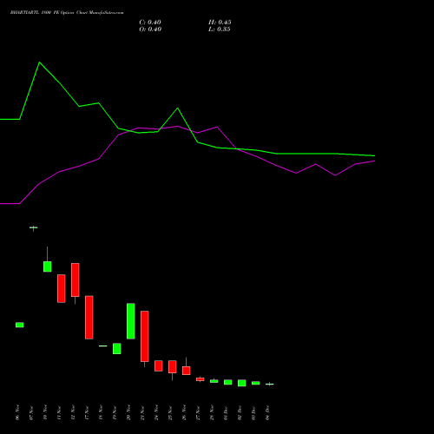Click the 28 Nov date label

point(212,412)
